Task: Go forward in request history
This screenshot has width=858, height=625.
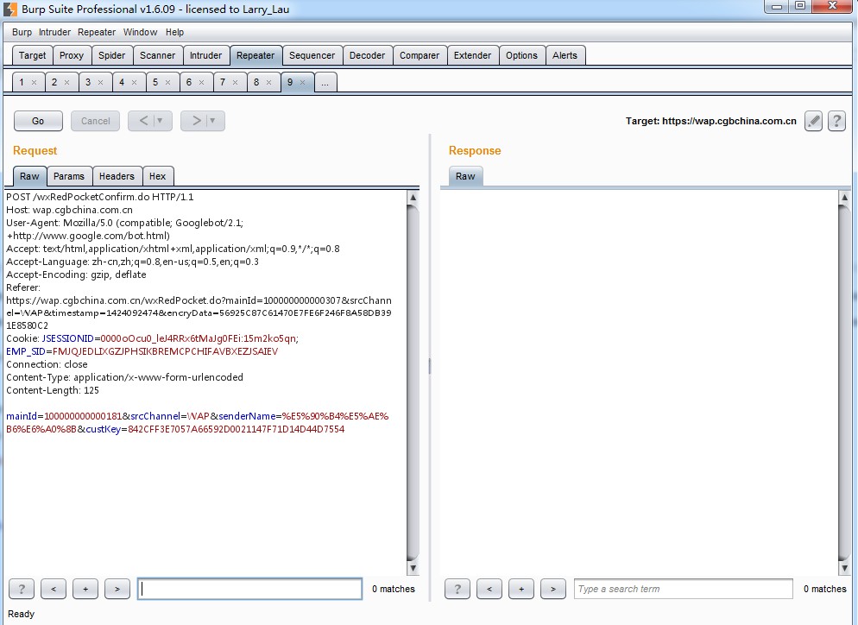Action: click(x=197, y=120)
